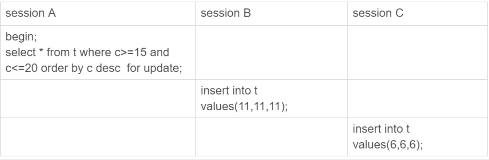Viewport: 489px width, 160px height.
Task: Click empty session C cell beside values(11,11,11)
Action: tap(417, 99)
